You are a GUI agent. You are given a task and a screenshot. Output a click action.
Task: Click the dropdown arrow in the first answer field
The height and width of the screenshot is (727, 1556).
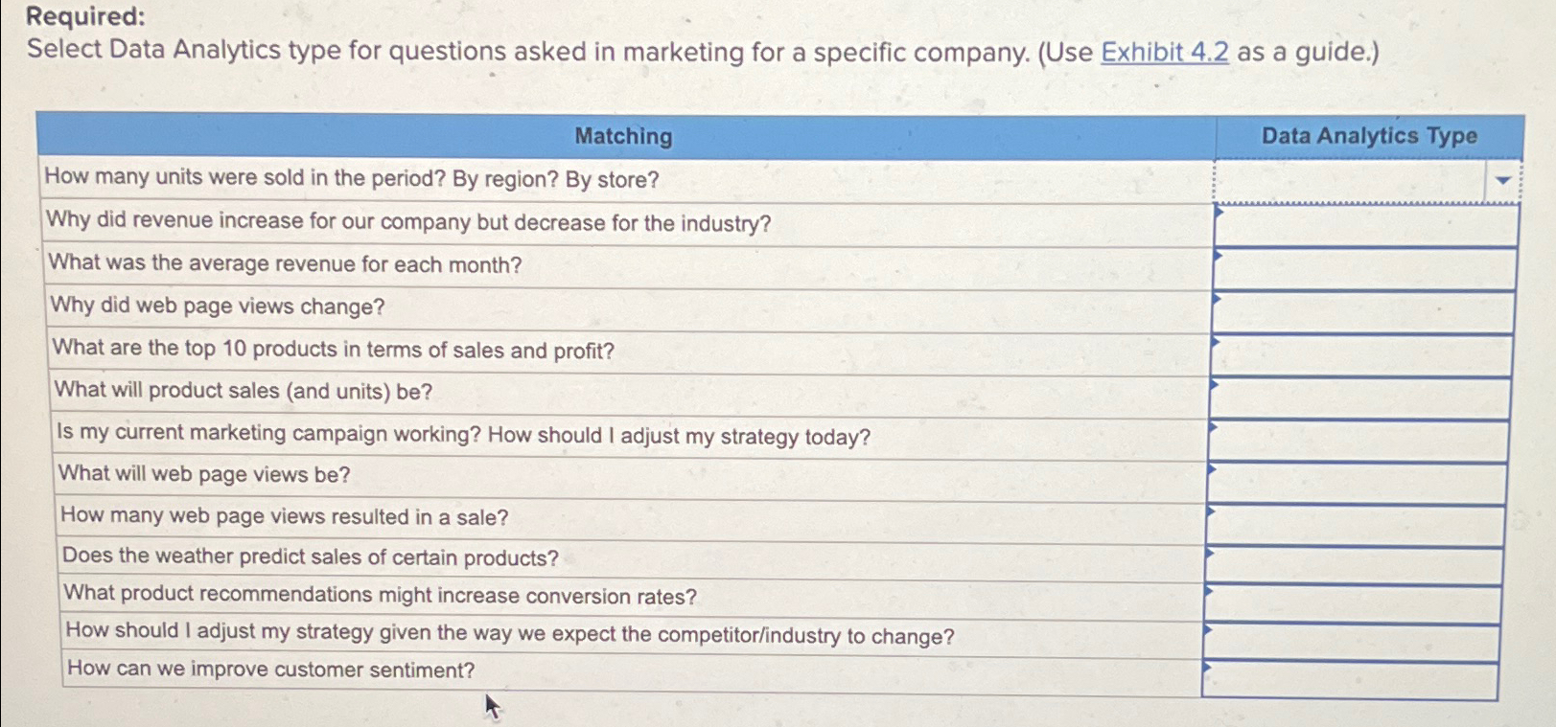tap(1501, 178)
